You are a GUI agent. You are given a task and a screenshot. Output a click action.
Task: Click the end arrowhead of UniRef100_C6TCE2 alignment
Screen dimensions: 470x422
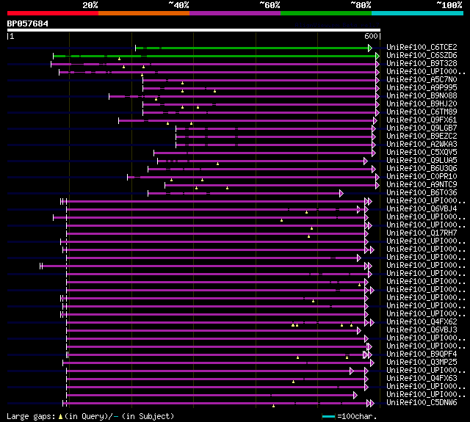coord(370,48)
